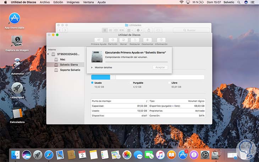Open the Utilidad de Discos menu
259x162 pixels.
(x=23, y=2)
